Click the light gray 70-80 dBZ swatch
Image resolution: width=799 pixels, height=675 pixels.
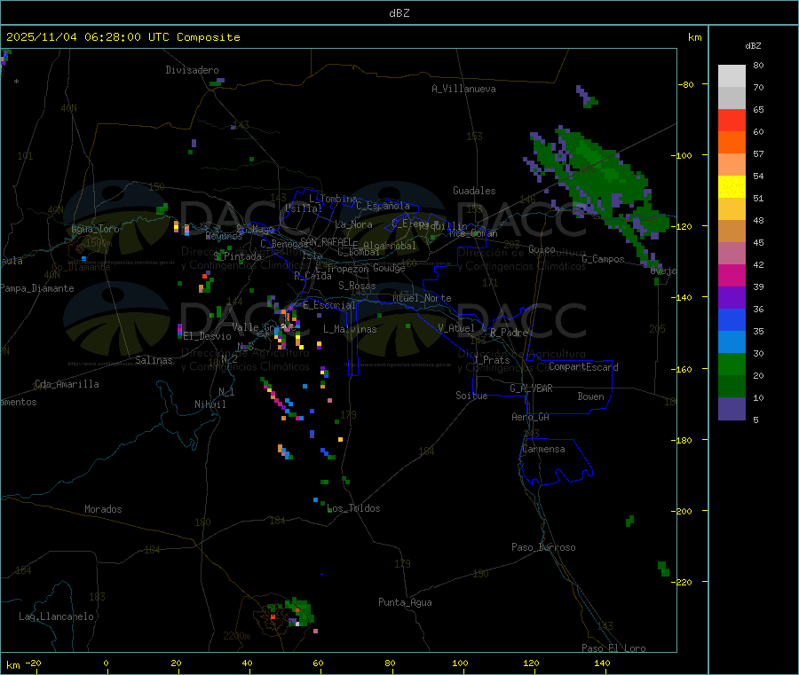pyautogui.click(x=732, y=76)
